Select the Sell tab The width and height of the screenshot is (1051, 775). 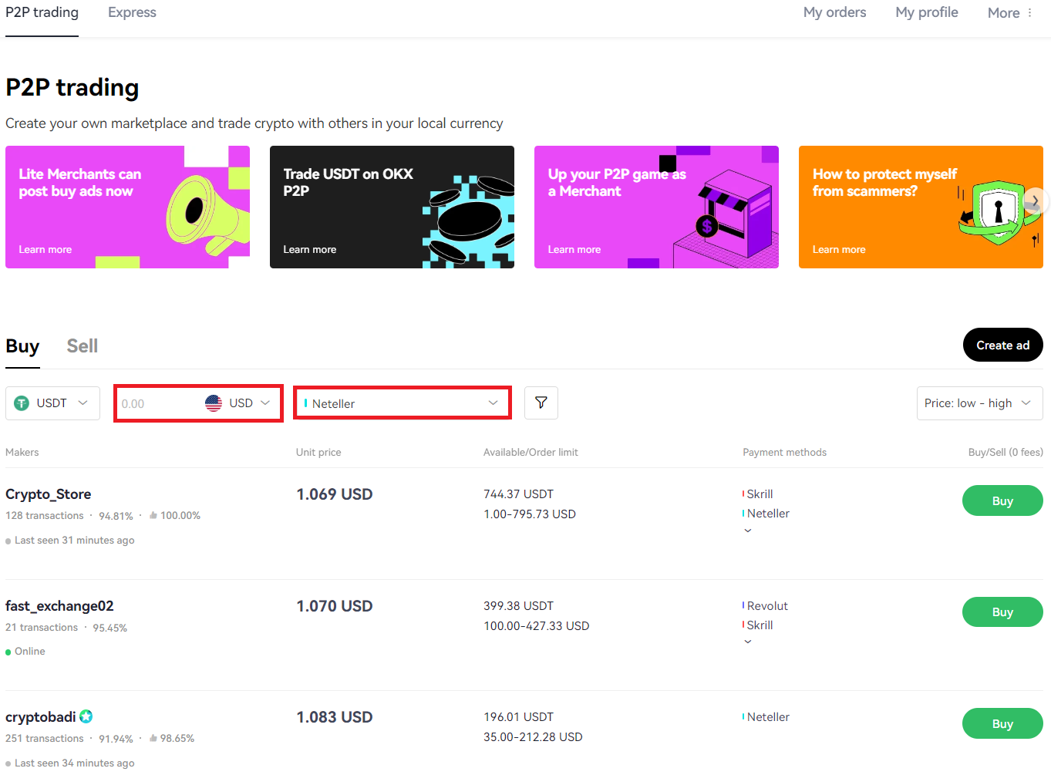click(83, 346)
